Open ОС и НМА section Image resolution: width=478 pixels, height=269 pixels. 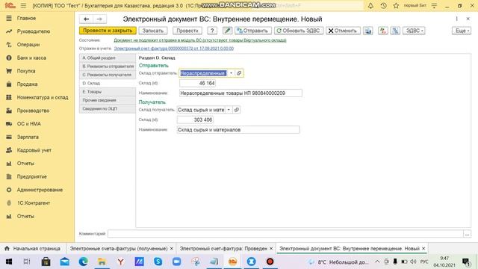pyautogui.click(x=28, y=123)
